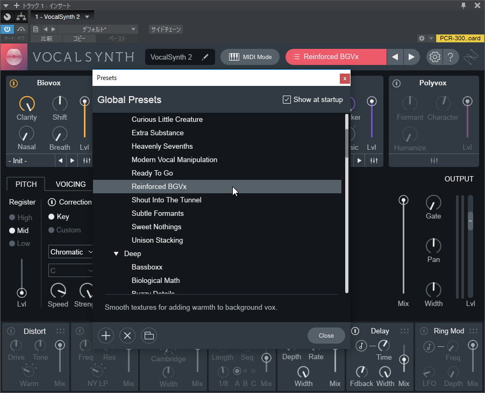
Task: Open the insert window menu triangle
Action: [x=5, y=5]
